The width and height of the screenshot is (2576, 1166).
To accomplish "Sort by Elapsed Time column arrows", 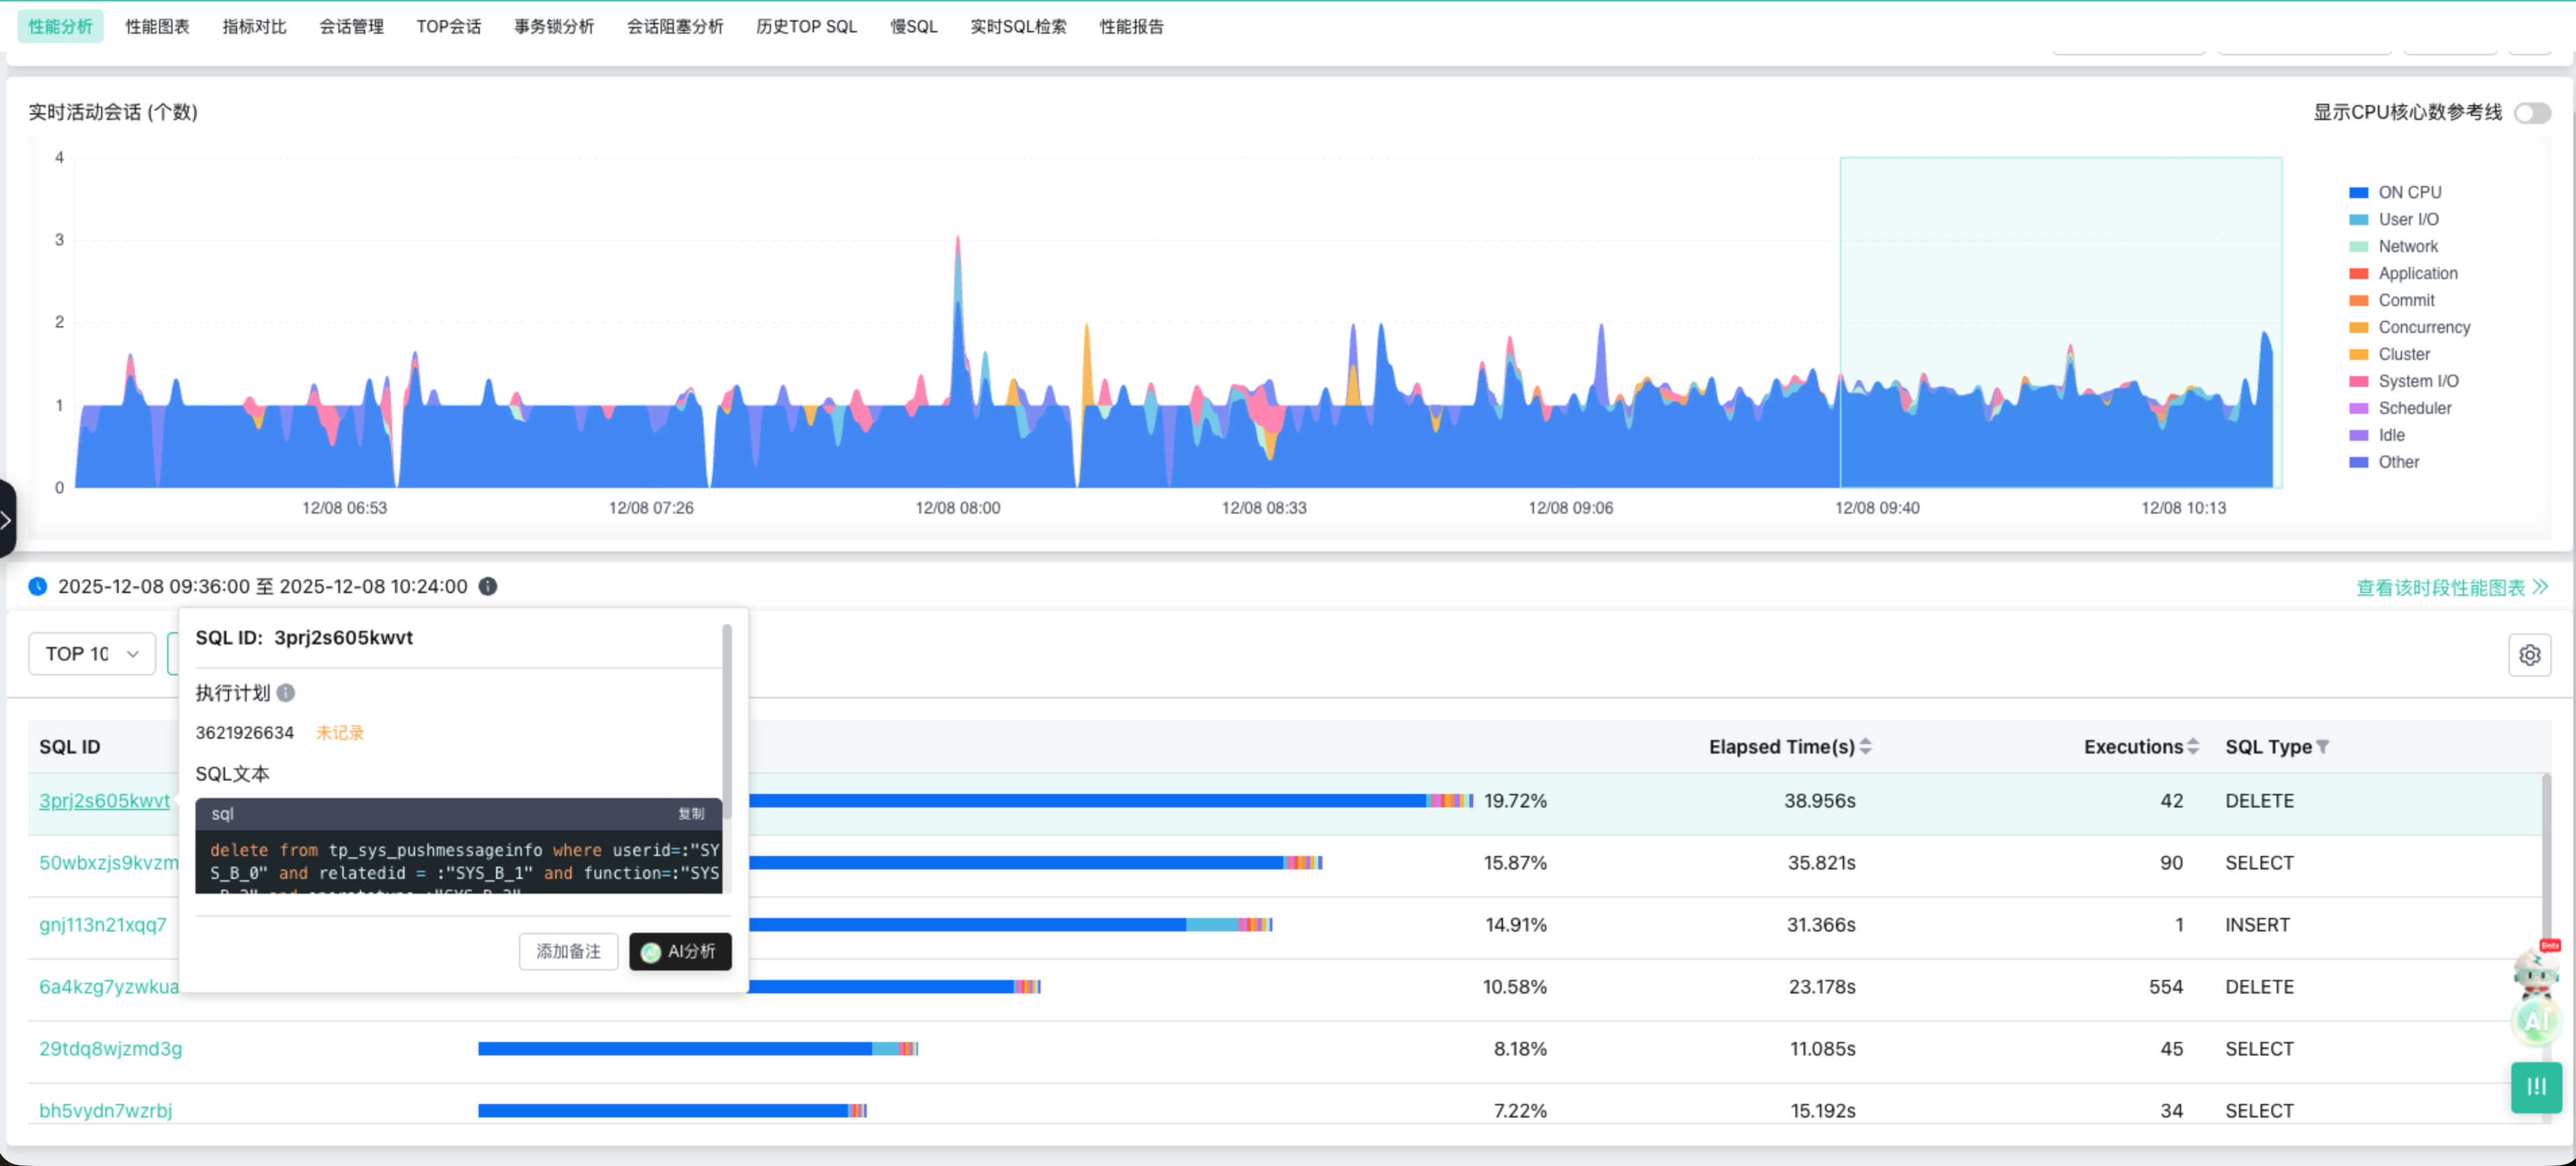I will (1866, 747).
